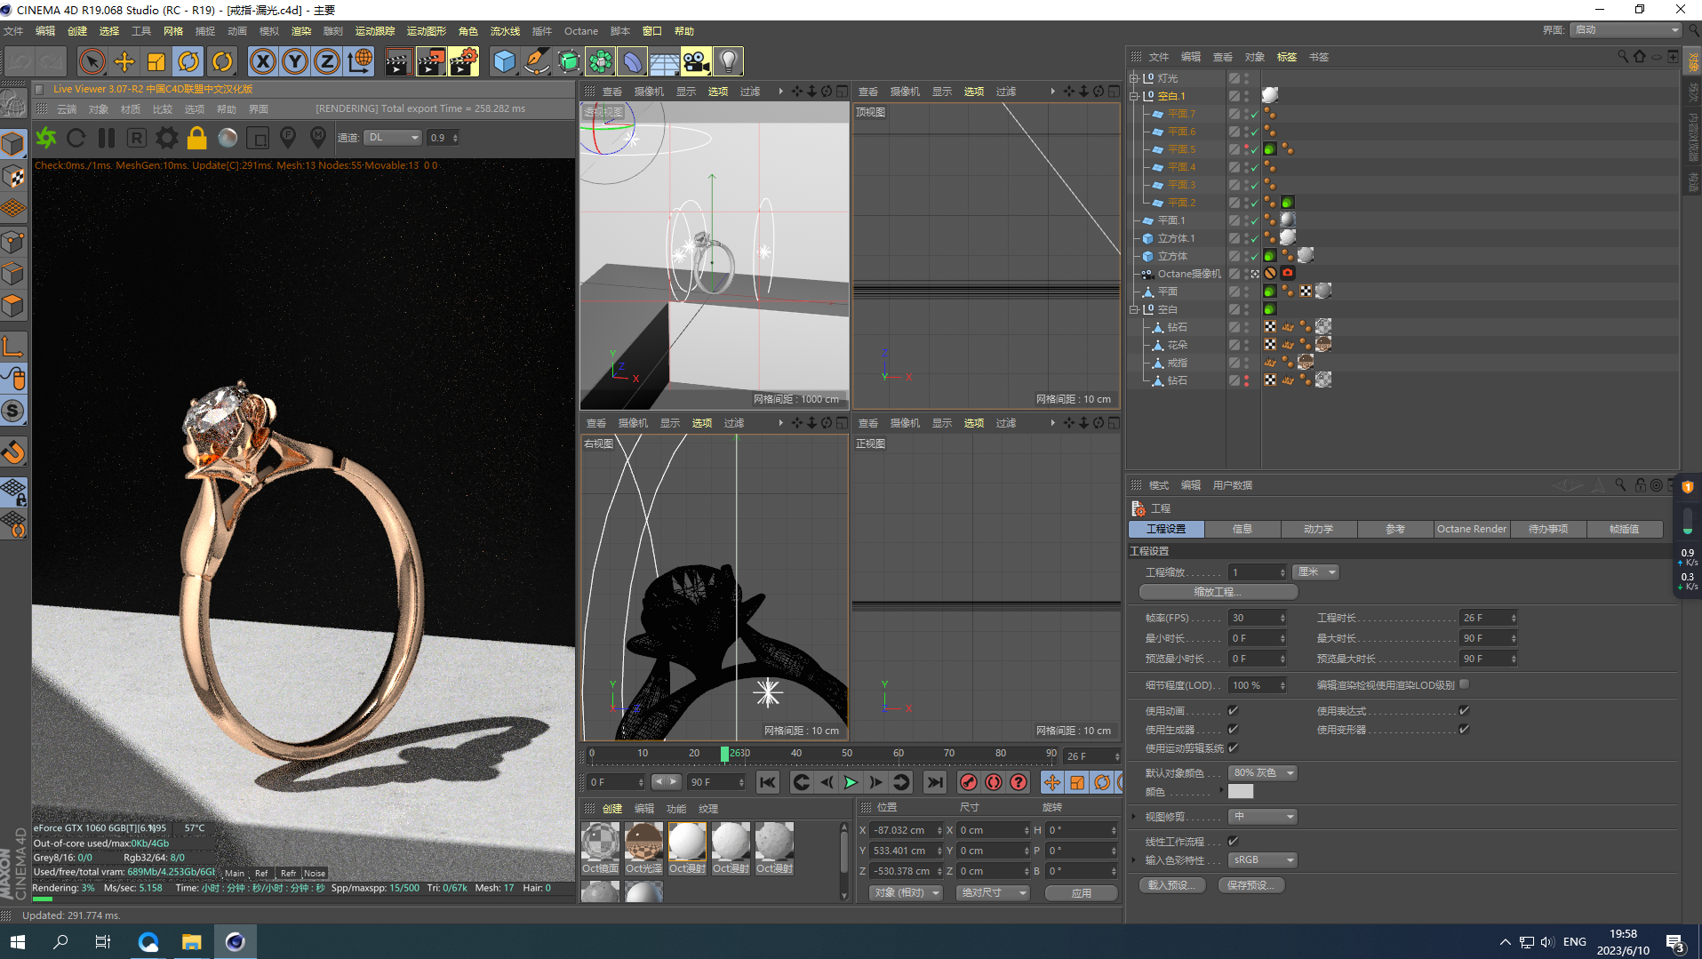
Task: Click the lock icon in Live Viewer
Action: tap(196, 138)
